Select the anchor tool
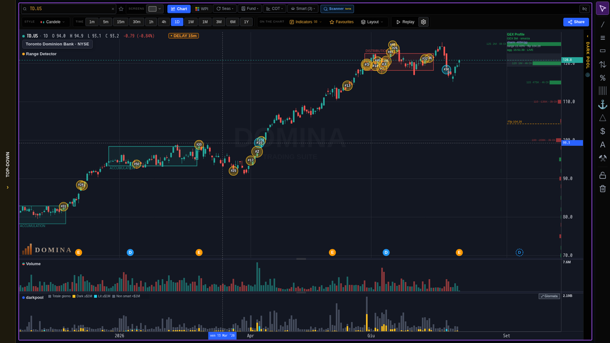This screenshot has height=343, width=610. (602, 104)
